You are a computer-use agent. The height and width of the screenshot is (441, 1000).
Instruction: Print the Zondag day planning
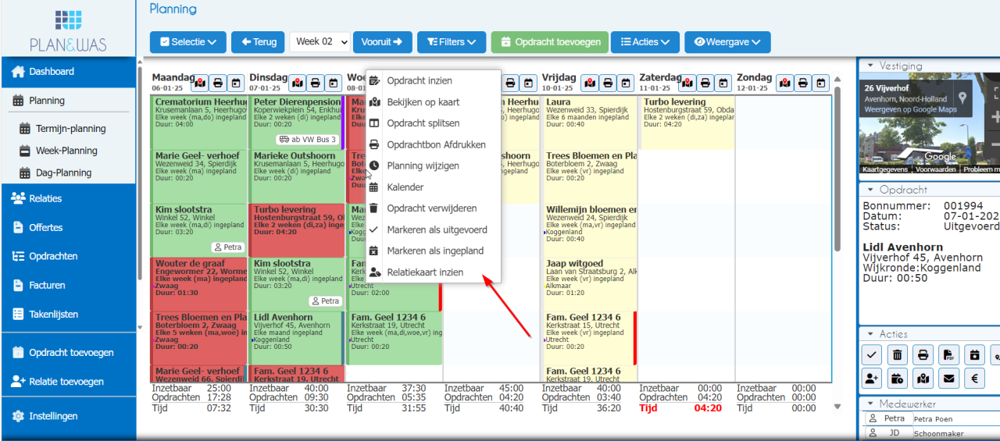pyautogui.click(x=803, y=82)
